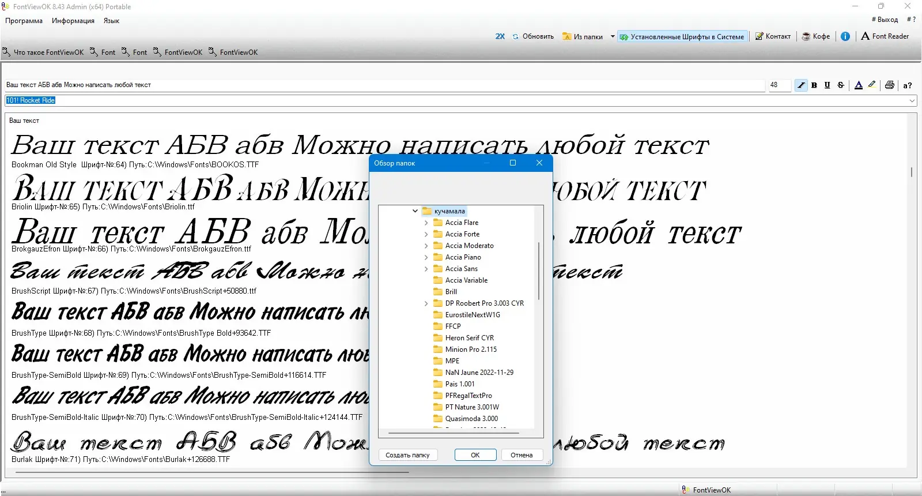Click the Создать папку button
922x496 pixels.
(x=408, y=455)
